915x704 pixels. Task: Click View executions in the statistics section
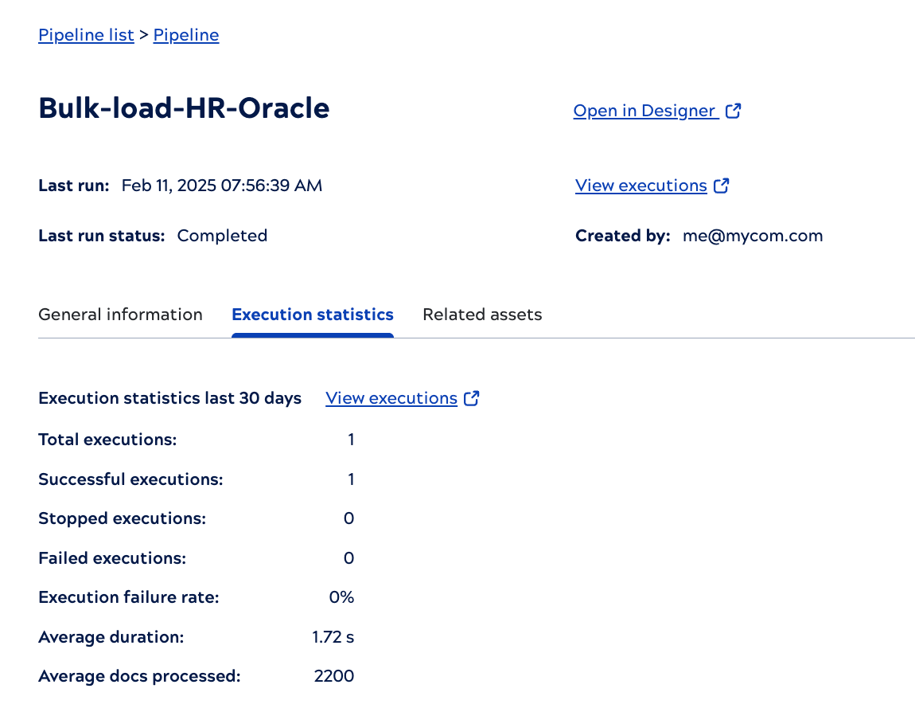(391, 397)
